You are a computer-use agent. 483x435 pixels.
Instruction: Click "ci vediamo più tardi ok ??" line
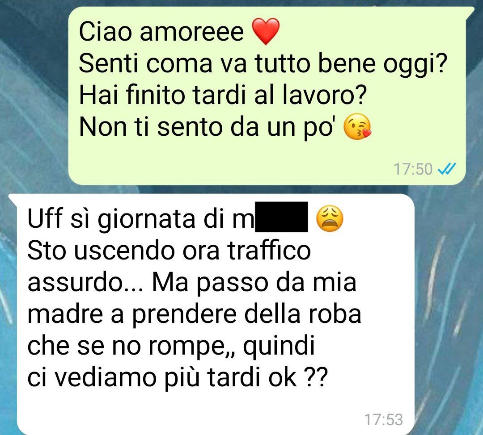pyautogui.click(x=178, y=378)
